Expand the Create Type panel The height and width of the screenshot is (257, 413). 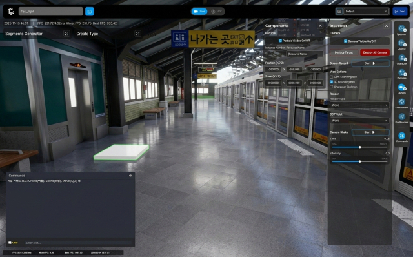137,34
